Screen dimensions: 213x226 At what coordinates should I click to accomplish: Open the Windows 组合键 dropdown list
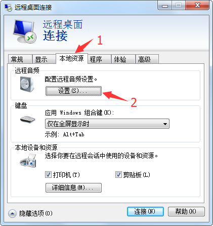(x=107, y=124)
